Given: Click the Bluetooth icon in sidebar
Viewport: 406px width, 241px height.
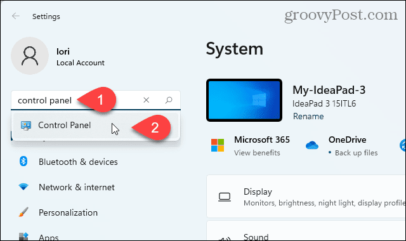Looking at the screenshot, I should tap(23, 161).
